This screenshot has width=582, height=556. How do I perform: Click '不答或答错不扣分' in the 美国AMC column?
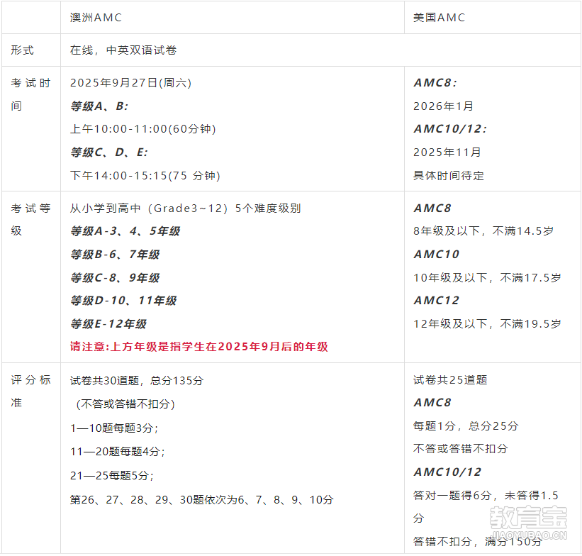point(461,449)
